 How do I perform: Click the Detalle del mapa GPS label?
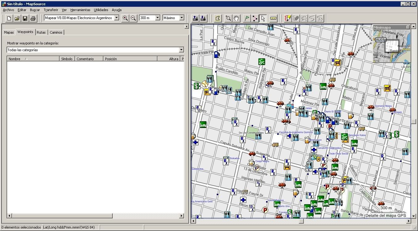pos(386,216)
